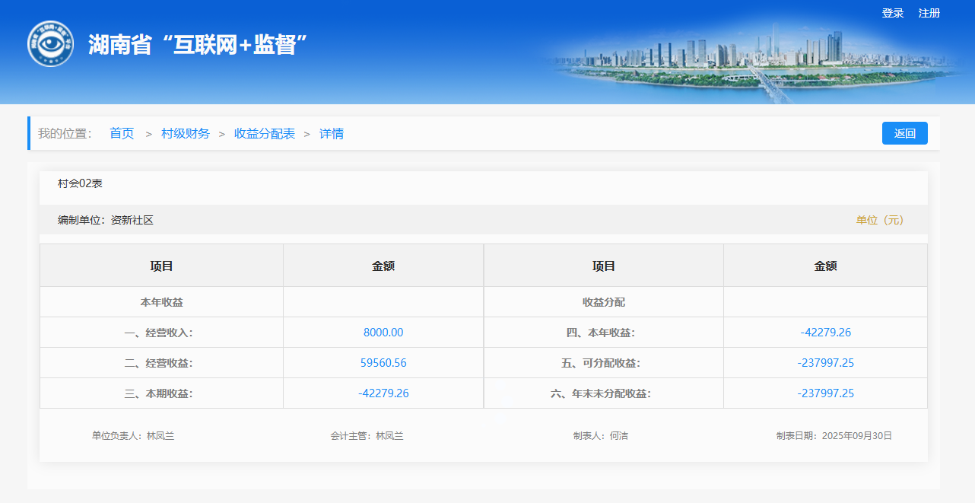Click the eye logo icon in header

pos(50,44)
